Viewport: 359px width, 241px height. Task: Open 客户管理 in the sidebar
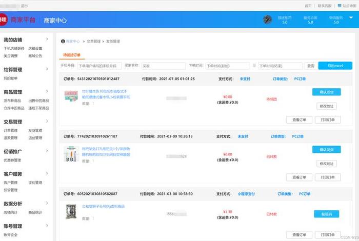[x=11, y=183]
